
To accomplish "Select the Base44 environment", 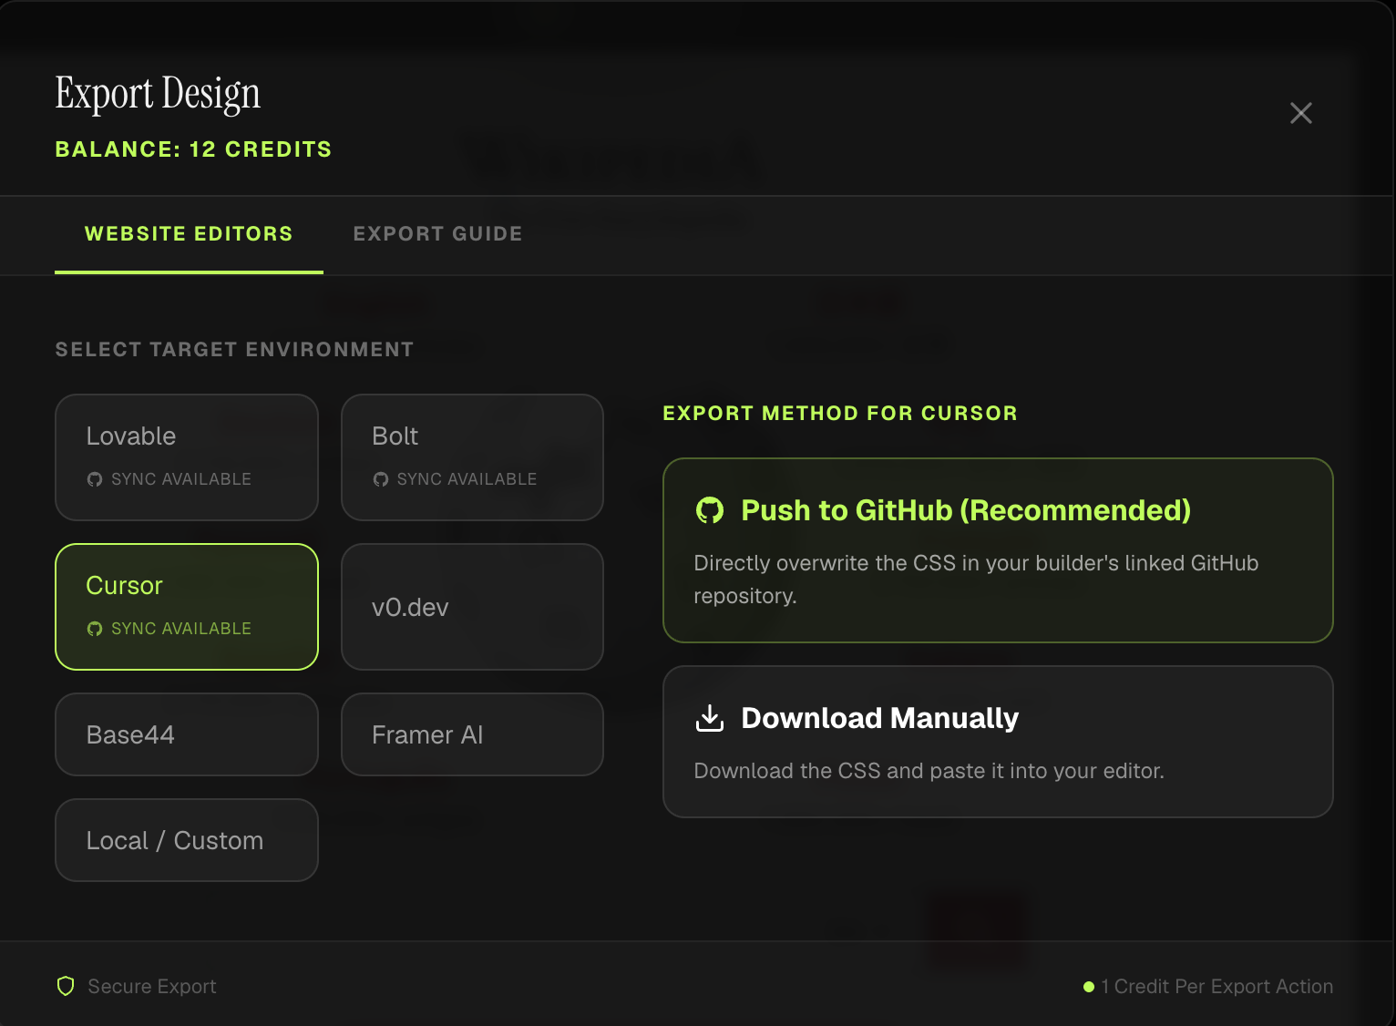I will coord(187,734).
